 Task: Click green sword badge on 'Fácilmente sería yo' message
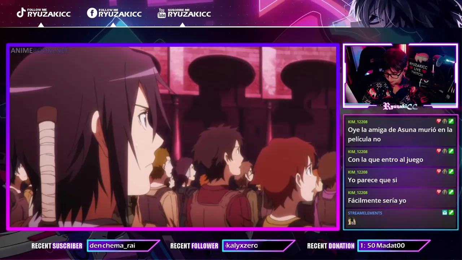click(451, 192)
